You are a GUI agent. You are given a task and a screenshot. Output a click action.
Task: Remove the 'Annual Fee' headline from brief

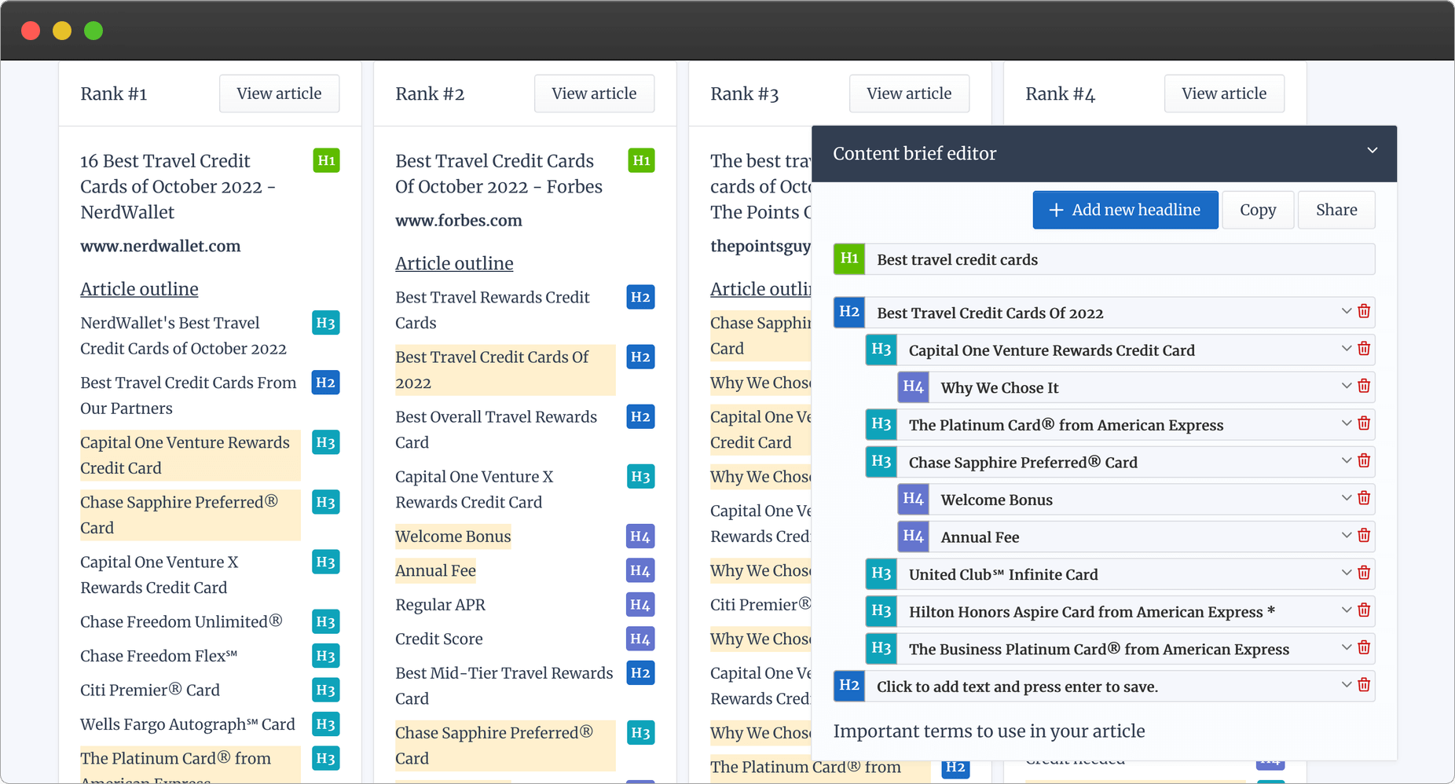pos(1364,535)
